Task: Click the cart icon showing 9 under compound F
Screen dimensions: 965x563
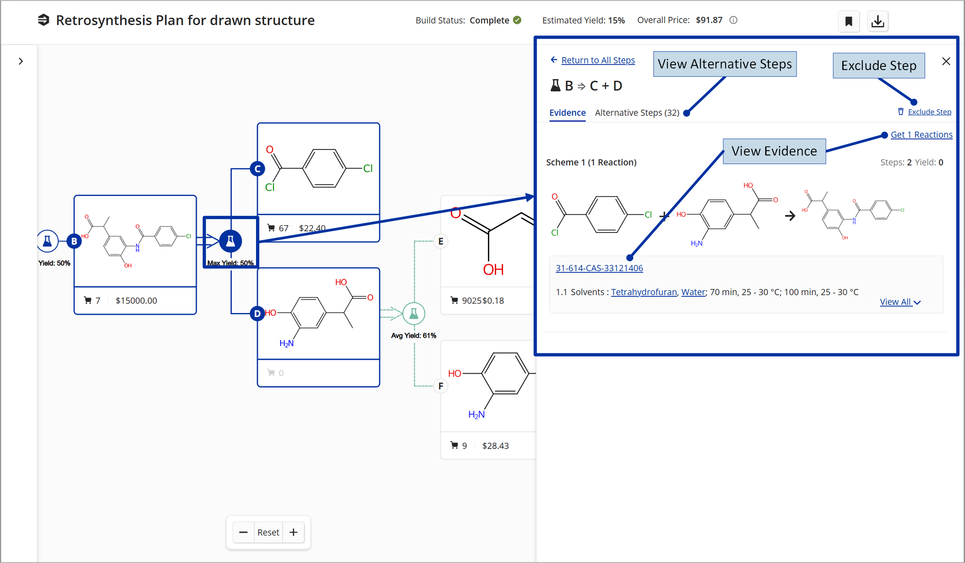Action: (x=454, y=445)
